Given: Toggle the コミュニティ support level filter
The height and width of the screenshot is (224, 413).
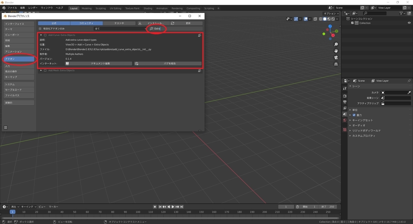Looking at the screenshot, I should click(86, 23).
